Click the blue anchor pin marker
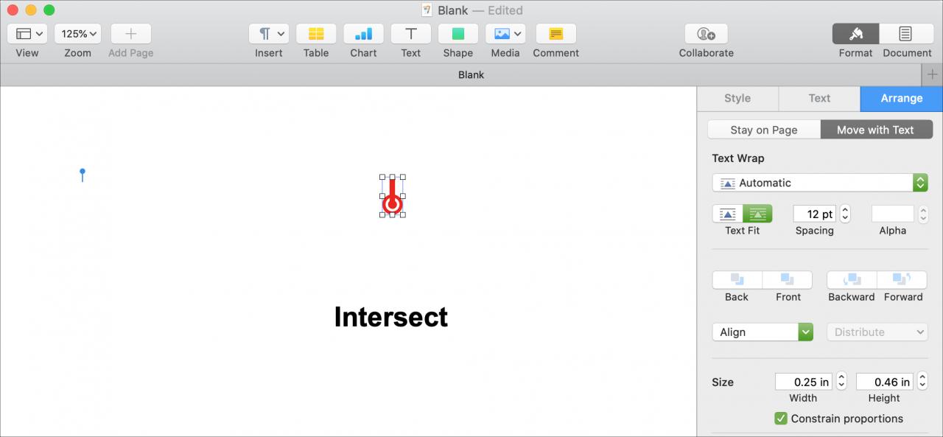Viewport: 943px width, 437px height. (83, 175)
